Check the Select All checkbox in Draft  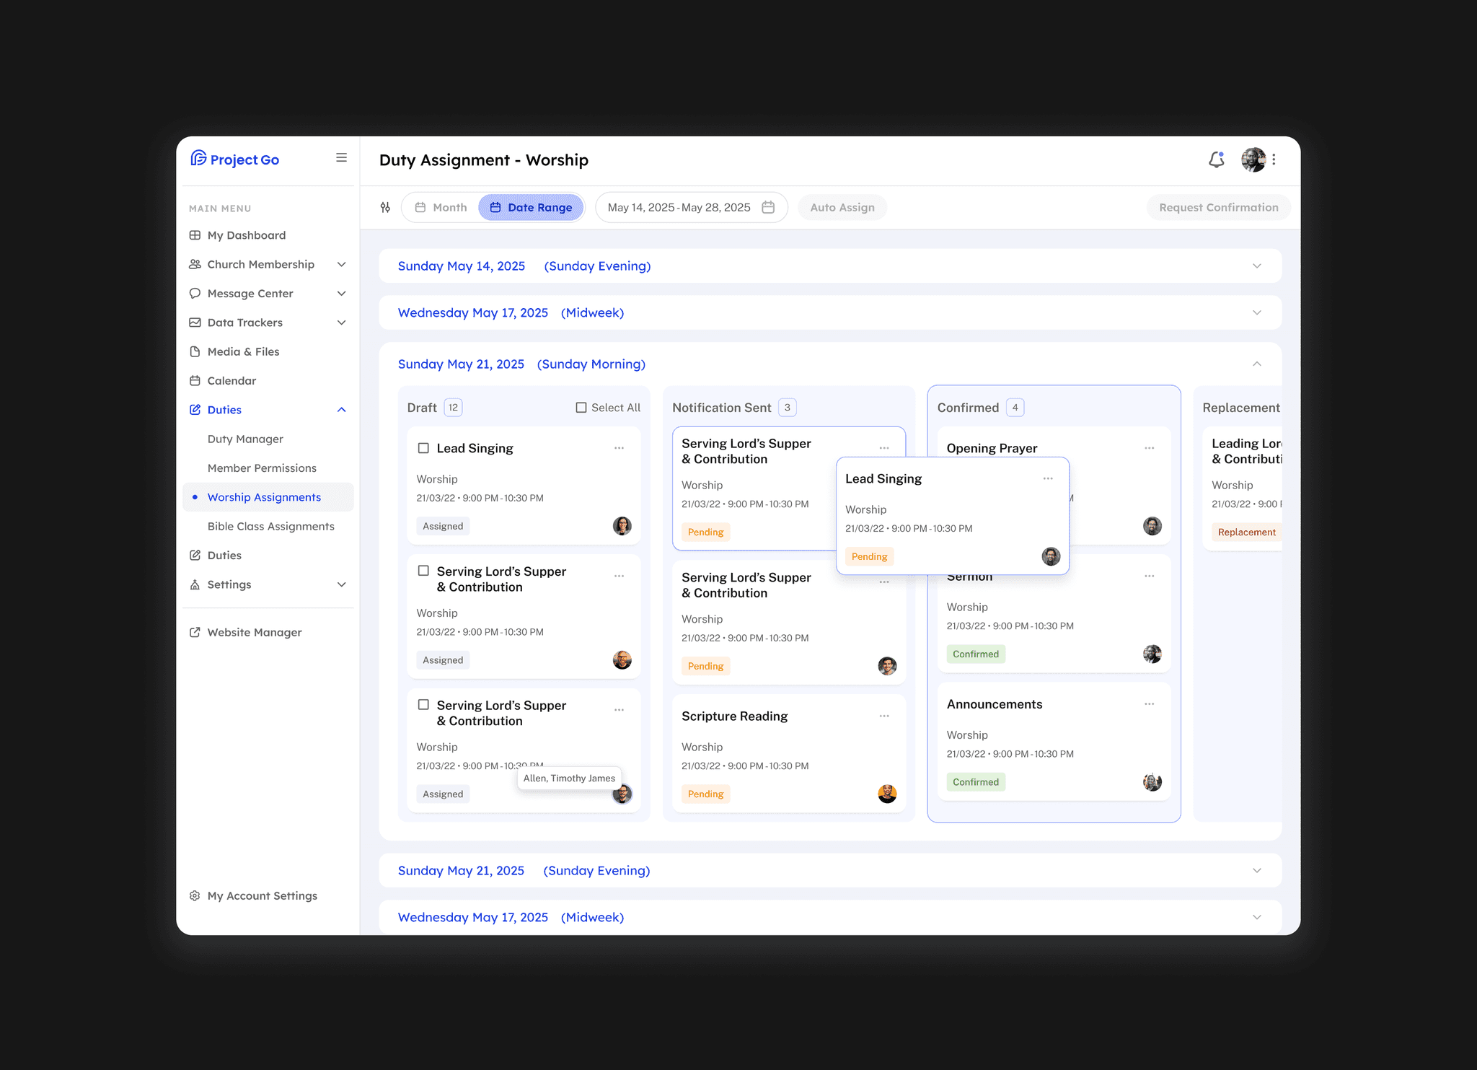point(581,408)
